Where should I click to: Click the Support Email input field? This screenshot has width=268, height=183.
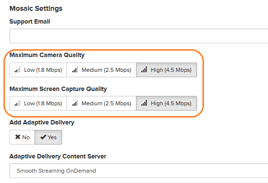click(x=138, y=36)
